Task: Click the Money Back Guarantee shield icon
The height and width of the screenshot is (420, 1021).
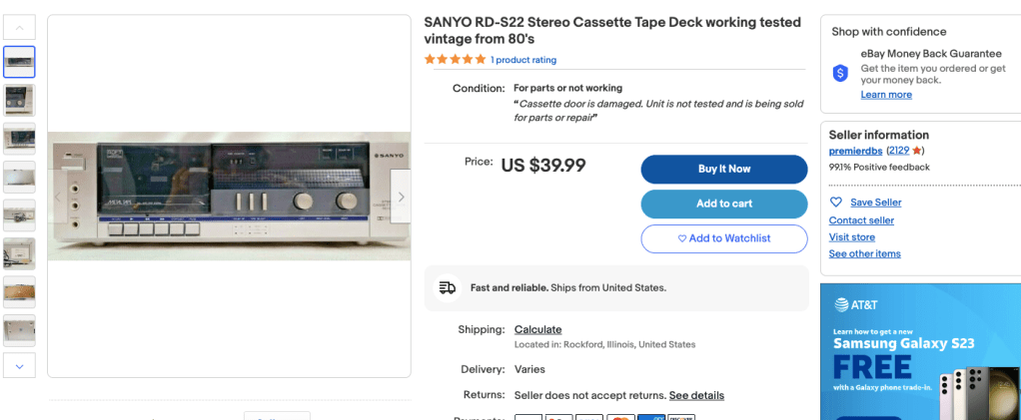Action: (x=840, y=73)
